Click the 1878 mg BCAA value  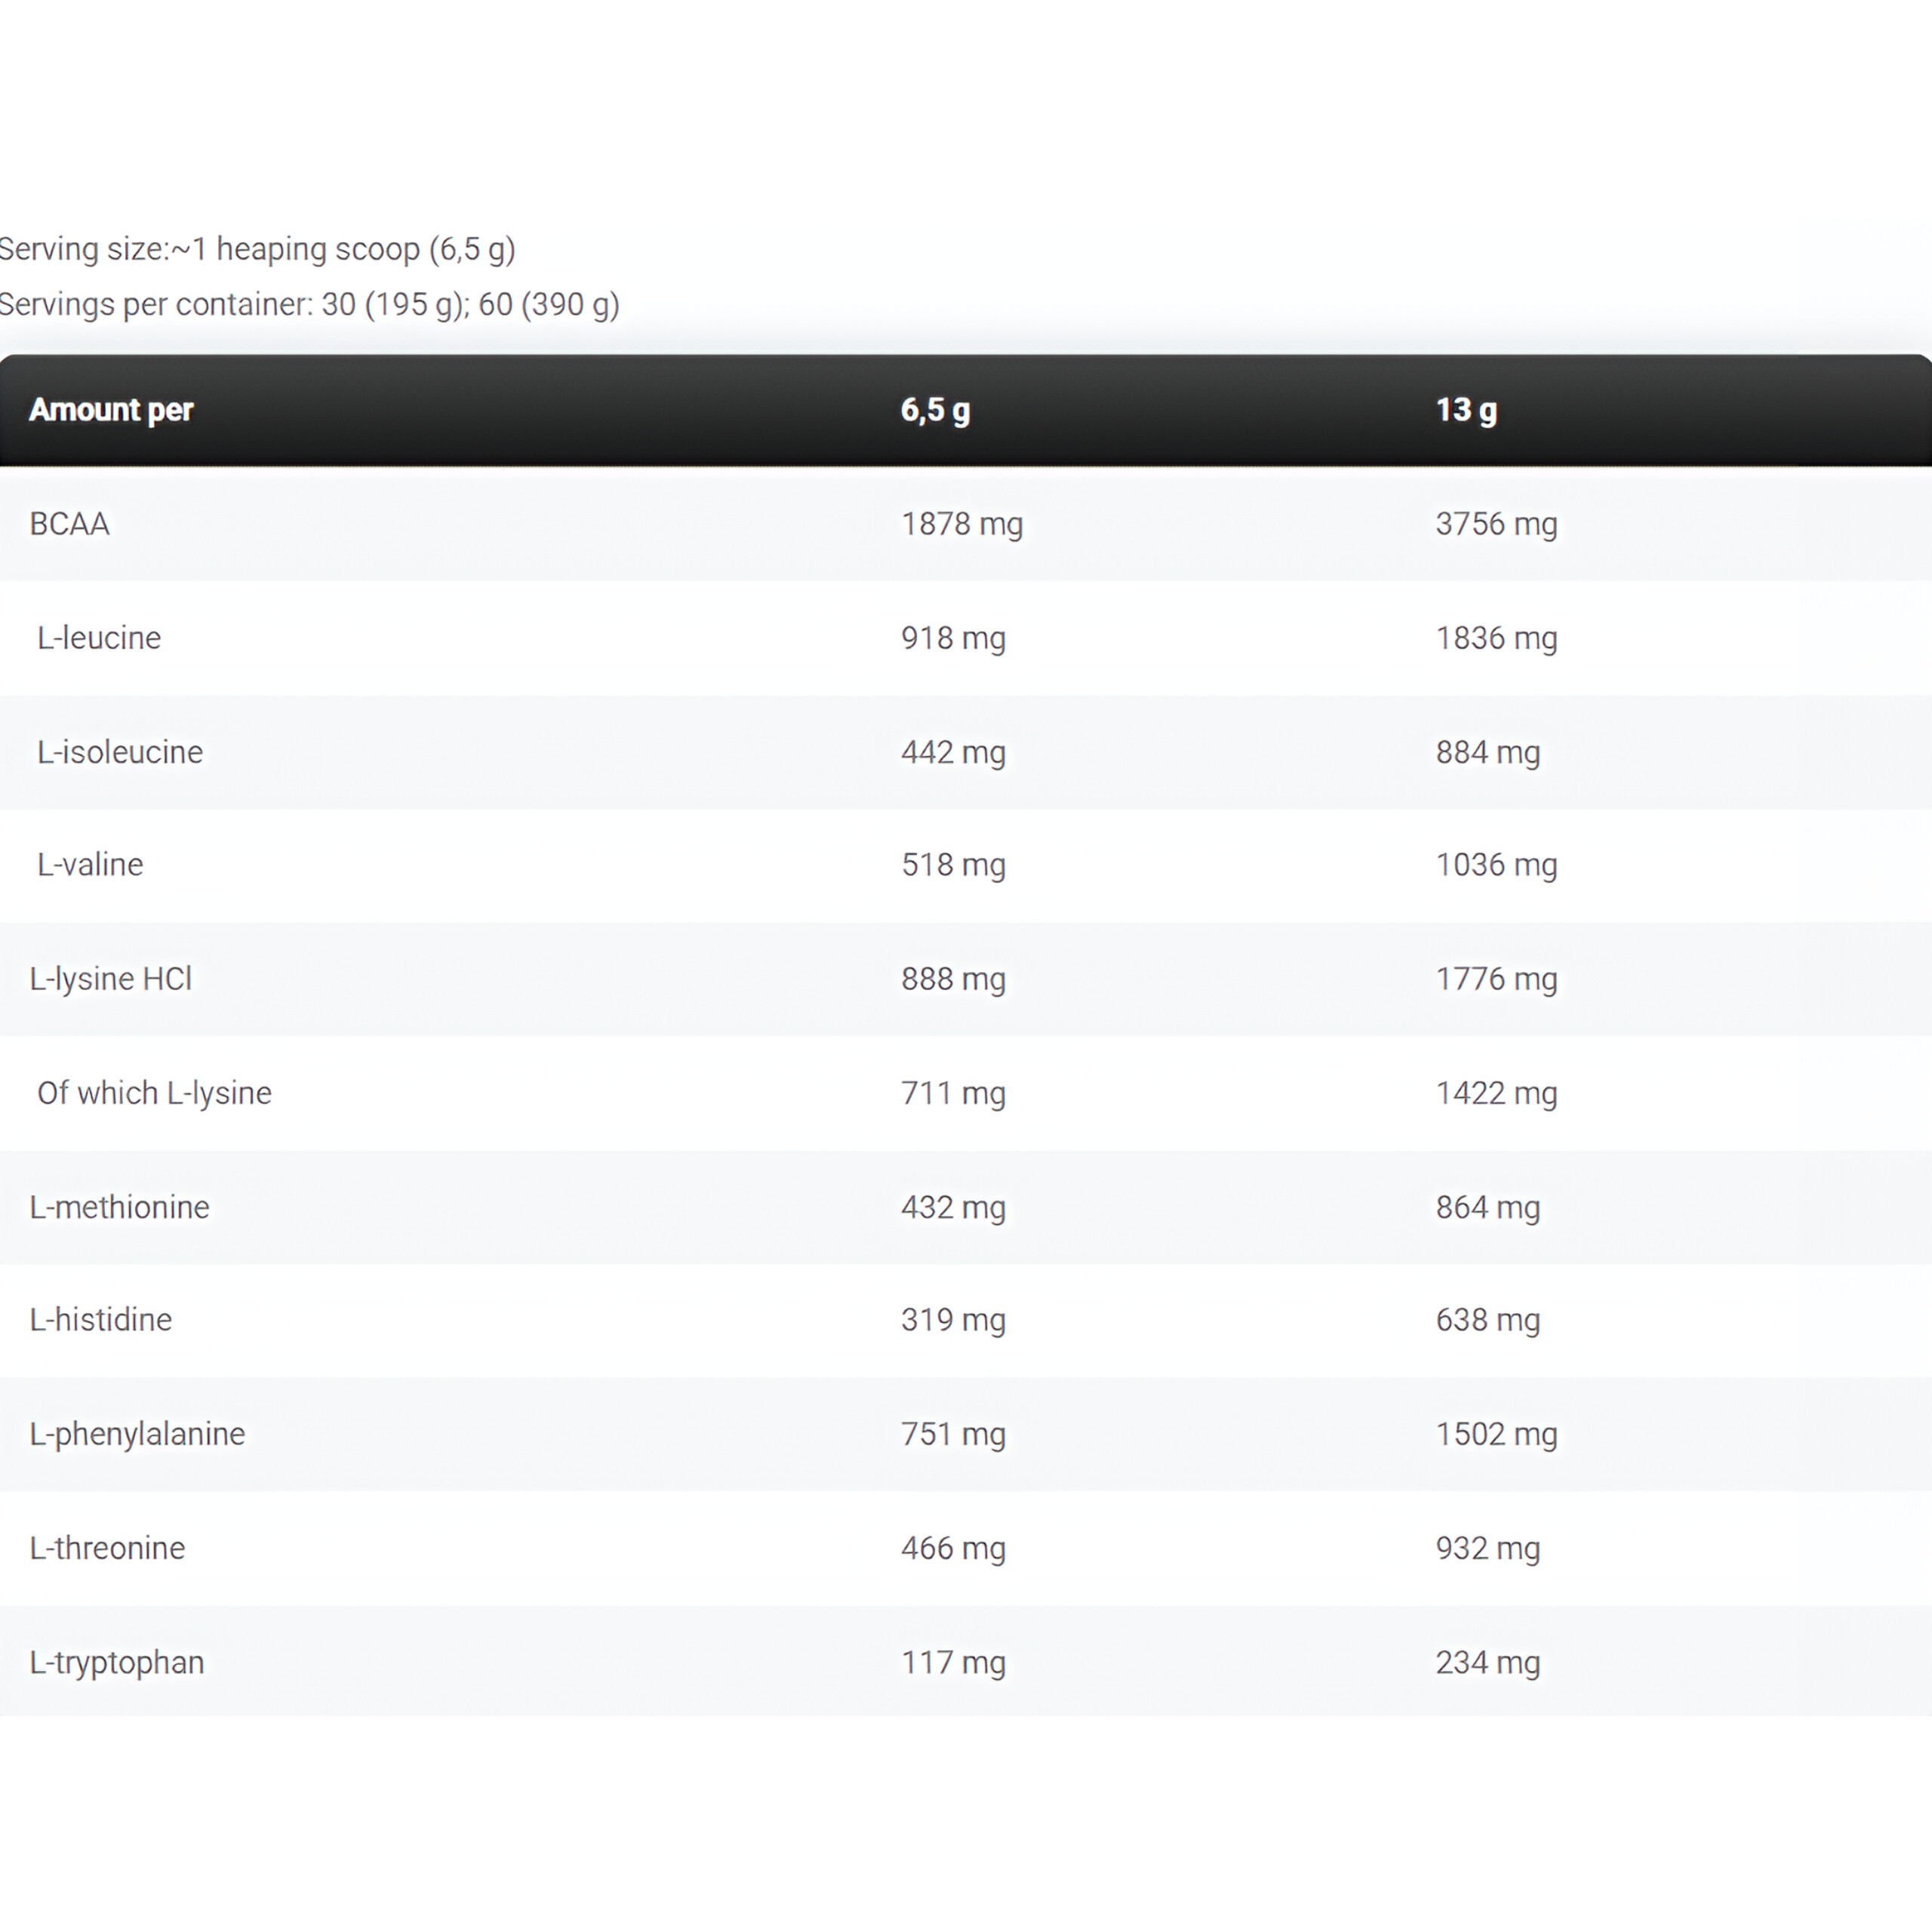point(962,524)
